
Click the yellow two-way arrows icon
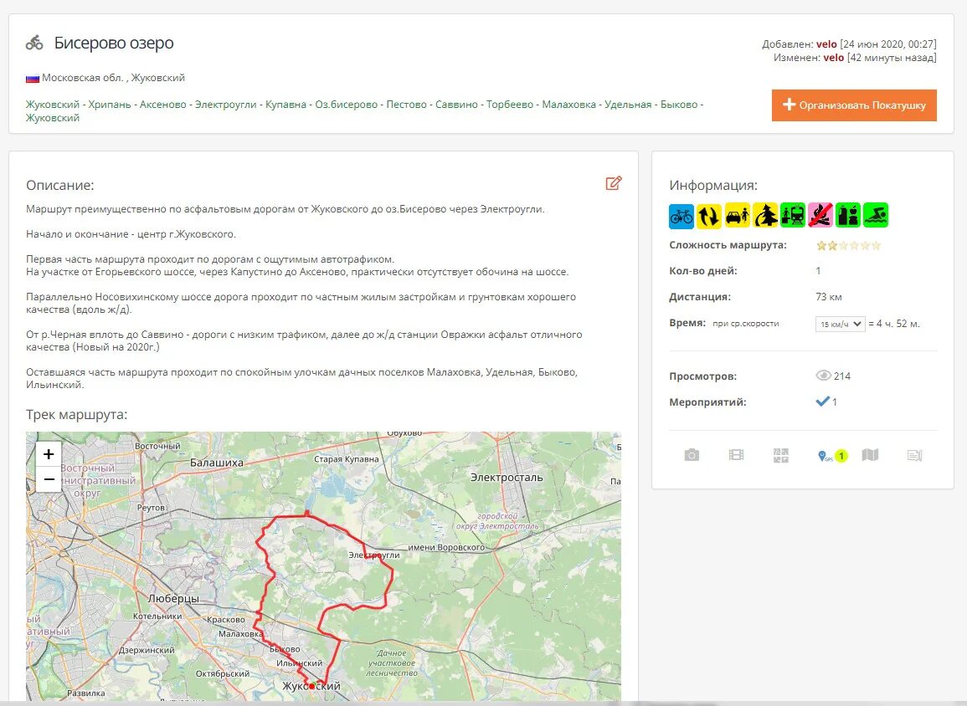(x=709, y=216)
